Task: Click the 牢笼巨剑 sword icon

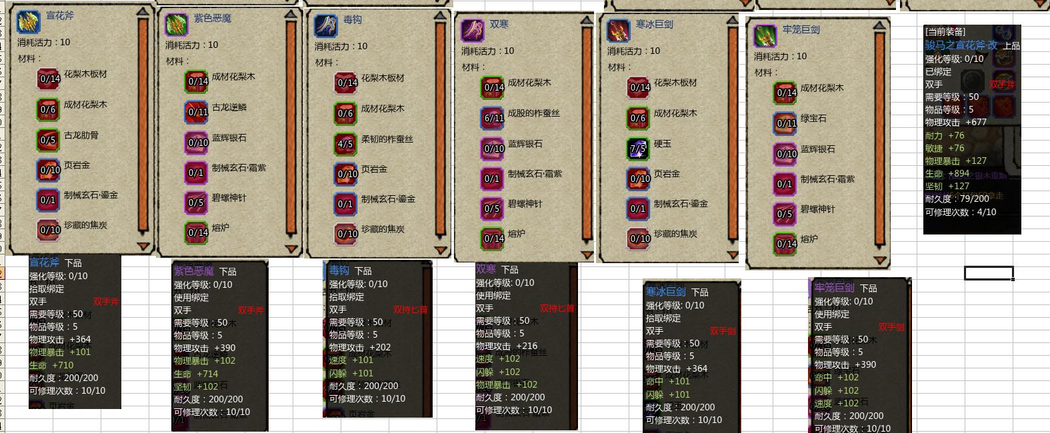Action: click(765, 35)
